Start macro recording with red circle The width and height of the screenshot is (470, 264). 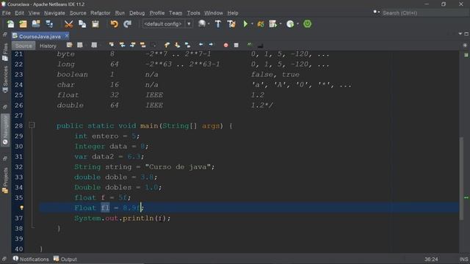click(x=225, y=45)
